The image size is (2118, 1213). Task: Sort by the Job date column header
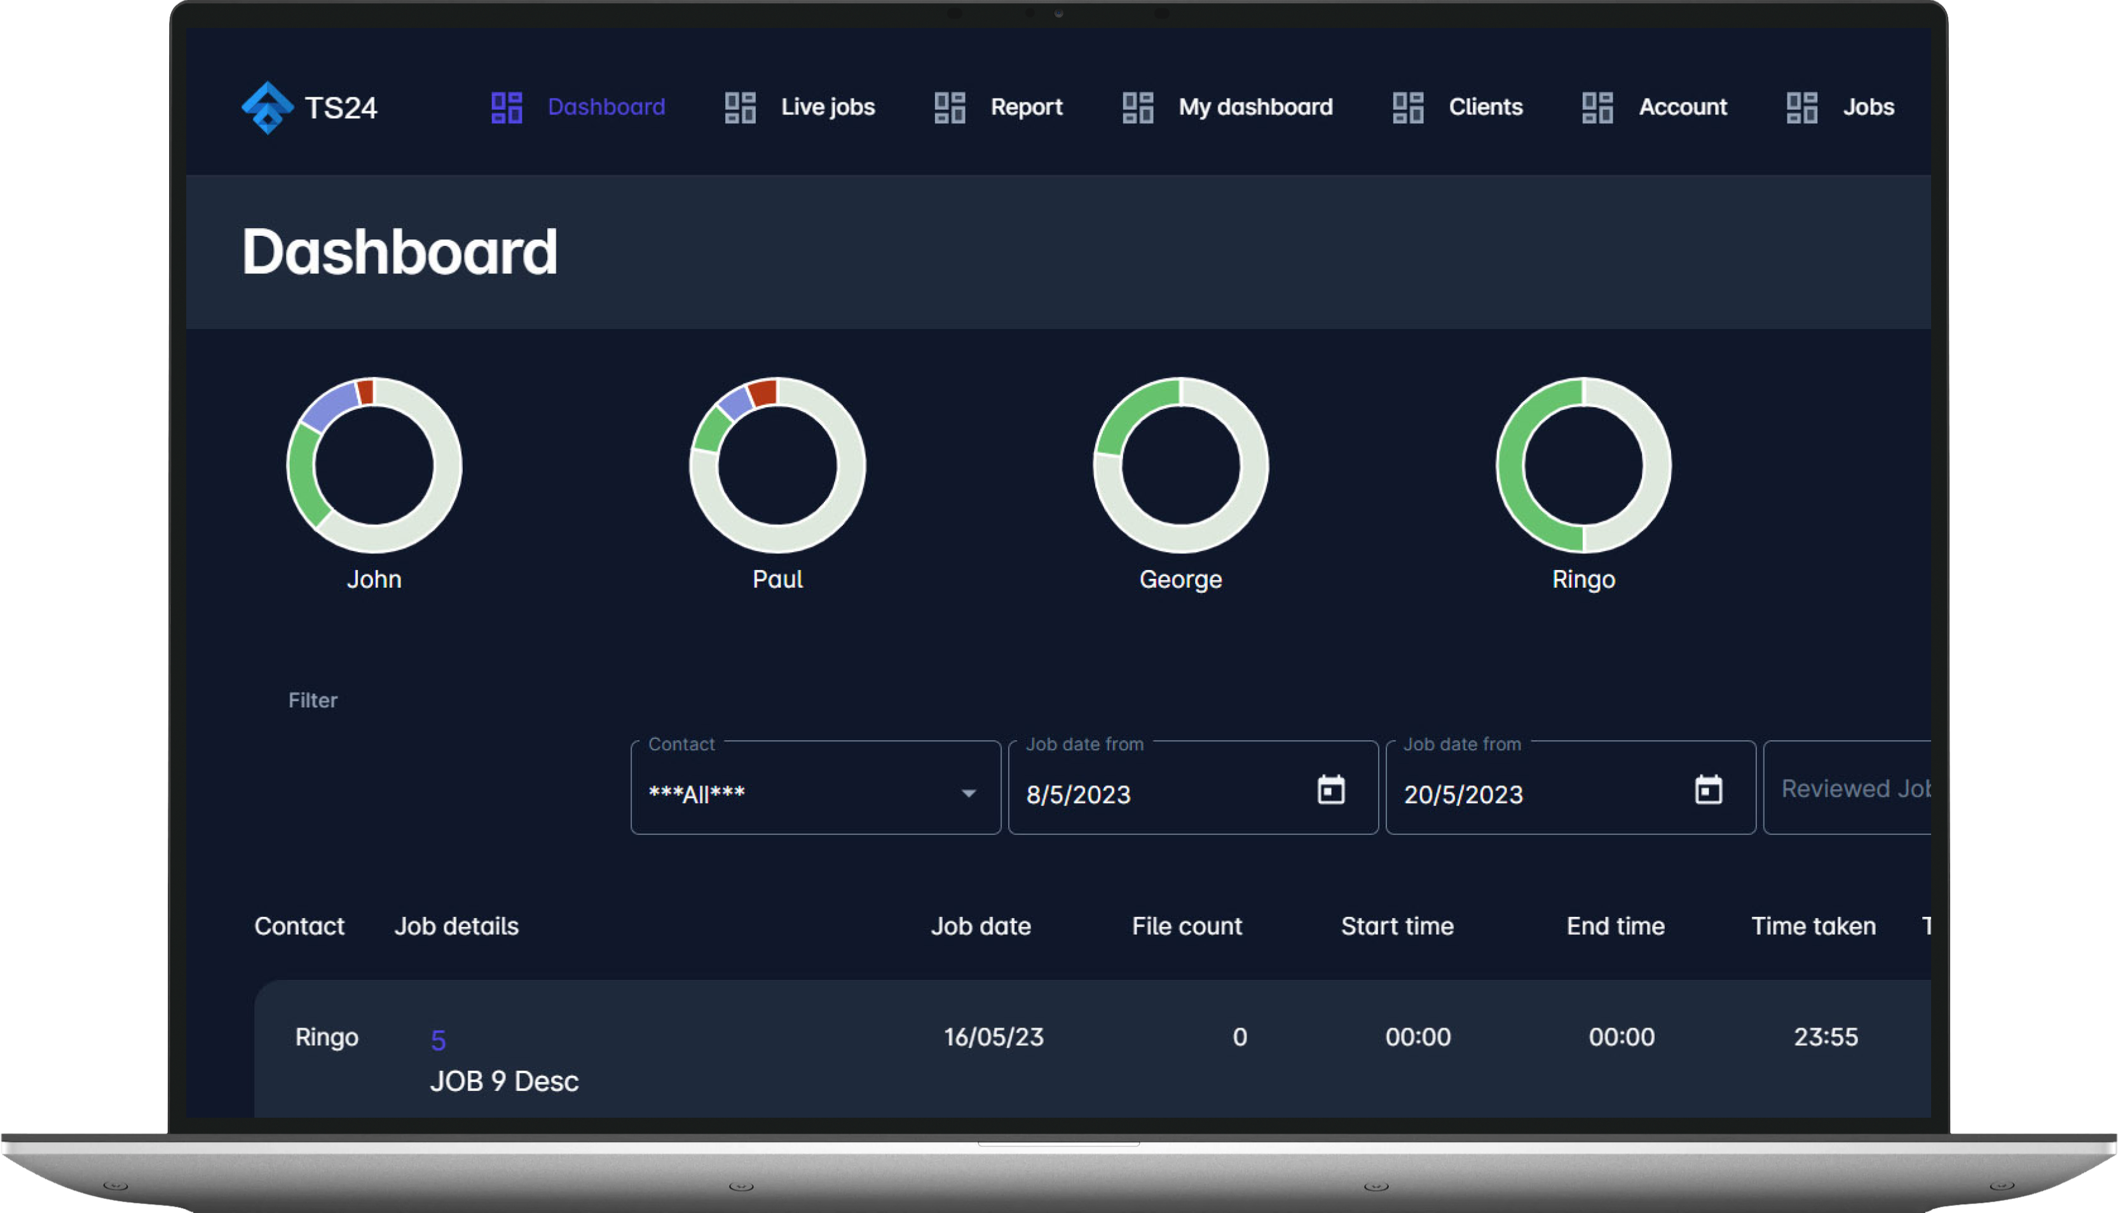[x=980, y=926]
